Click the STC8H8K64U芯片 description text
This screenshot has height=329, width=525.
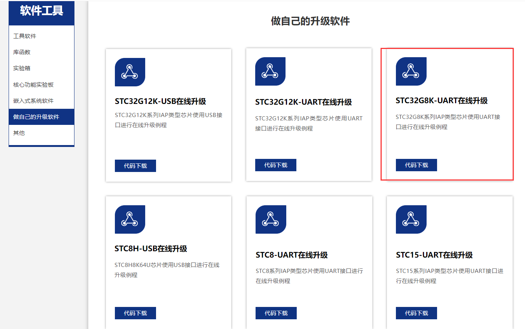point(167,270)
